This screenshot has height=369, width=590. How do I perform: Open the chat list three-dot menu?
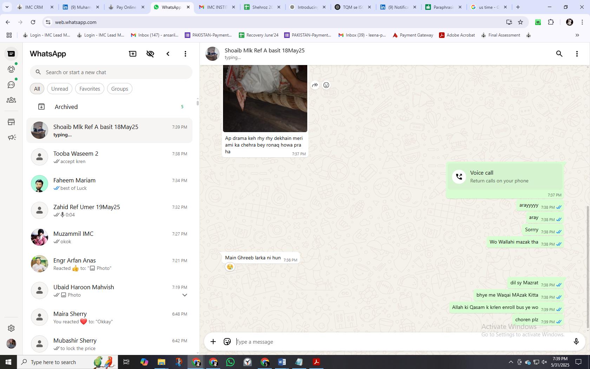[x=185, y=54]
